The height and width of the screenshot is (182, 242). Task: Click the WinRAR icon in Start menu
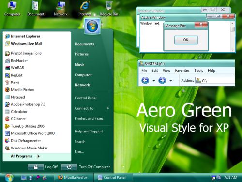click(7, 68)
